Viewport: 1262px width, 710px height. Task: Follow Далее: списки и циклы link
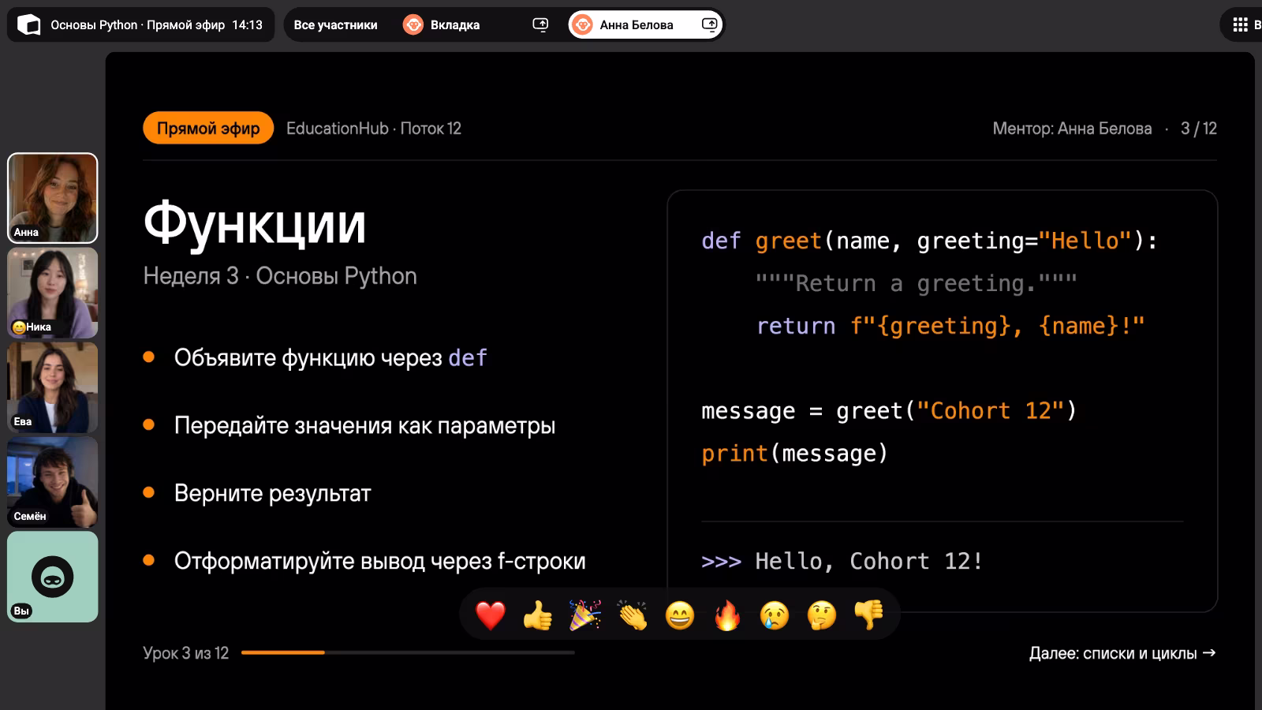click(x=1122, y=653)
